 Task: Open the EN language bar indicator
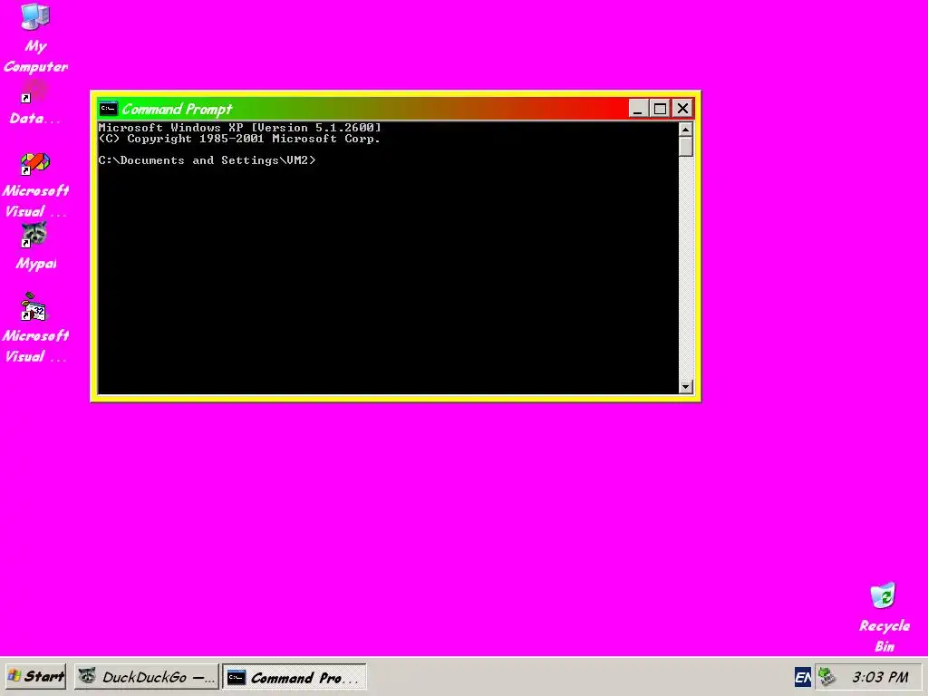tap(803, 676)
